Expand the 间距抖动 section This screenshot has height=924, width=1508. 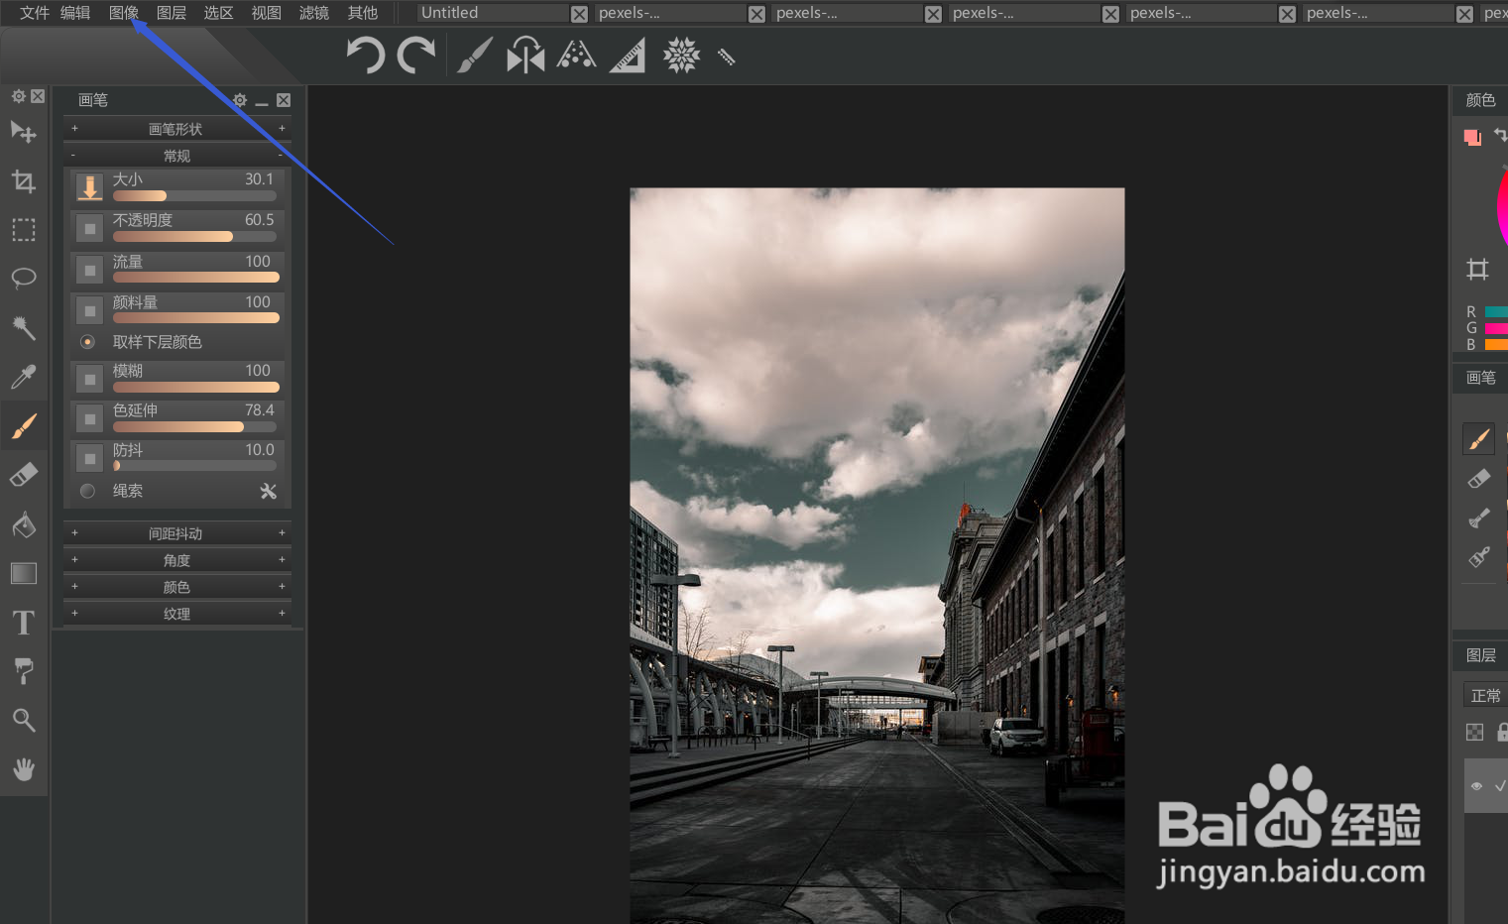coord(177,533)
